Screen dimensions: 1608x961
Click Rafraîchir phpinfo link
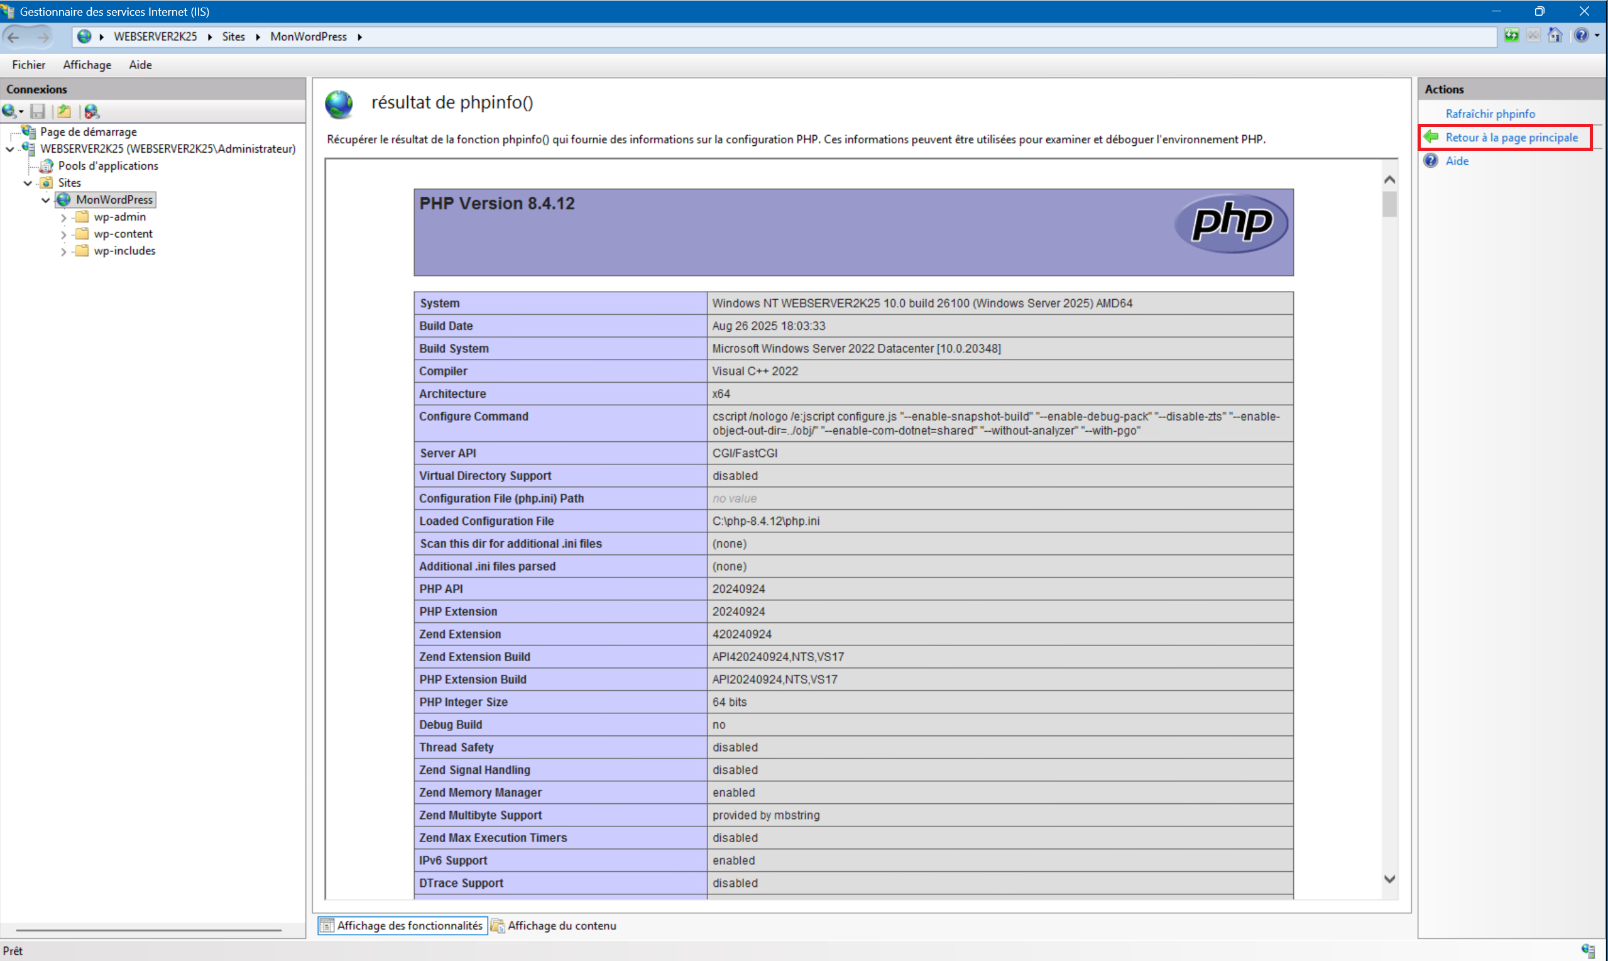point(1489,114)
